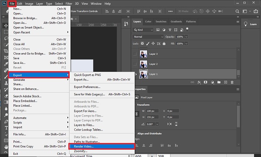Viewport: 261px width, 157px height.
Task: Expand the Scripts submenu
Action: 40,122
